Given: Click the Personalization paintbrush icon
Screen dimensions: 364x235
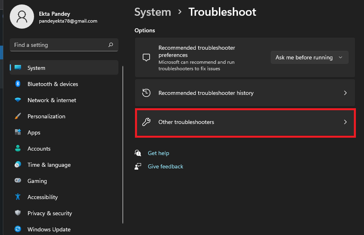Looking at the screenshot, I should click(18, 116).
